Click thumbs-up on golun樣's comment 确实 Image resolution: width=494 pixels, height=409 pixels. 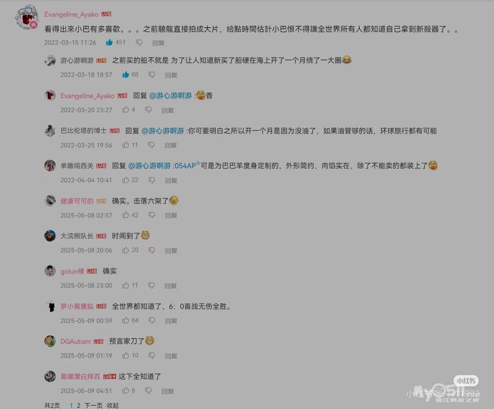click(x=125, y=285)
